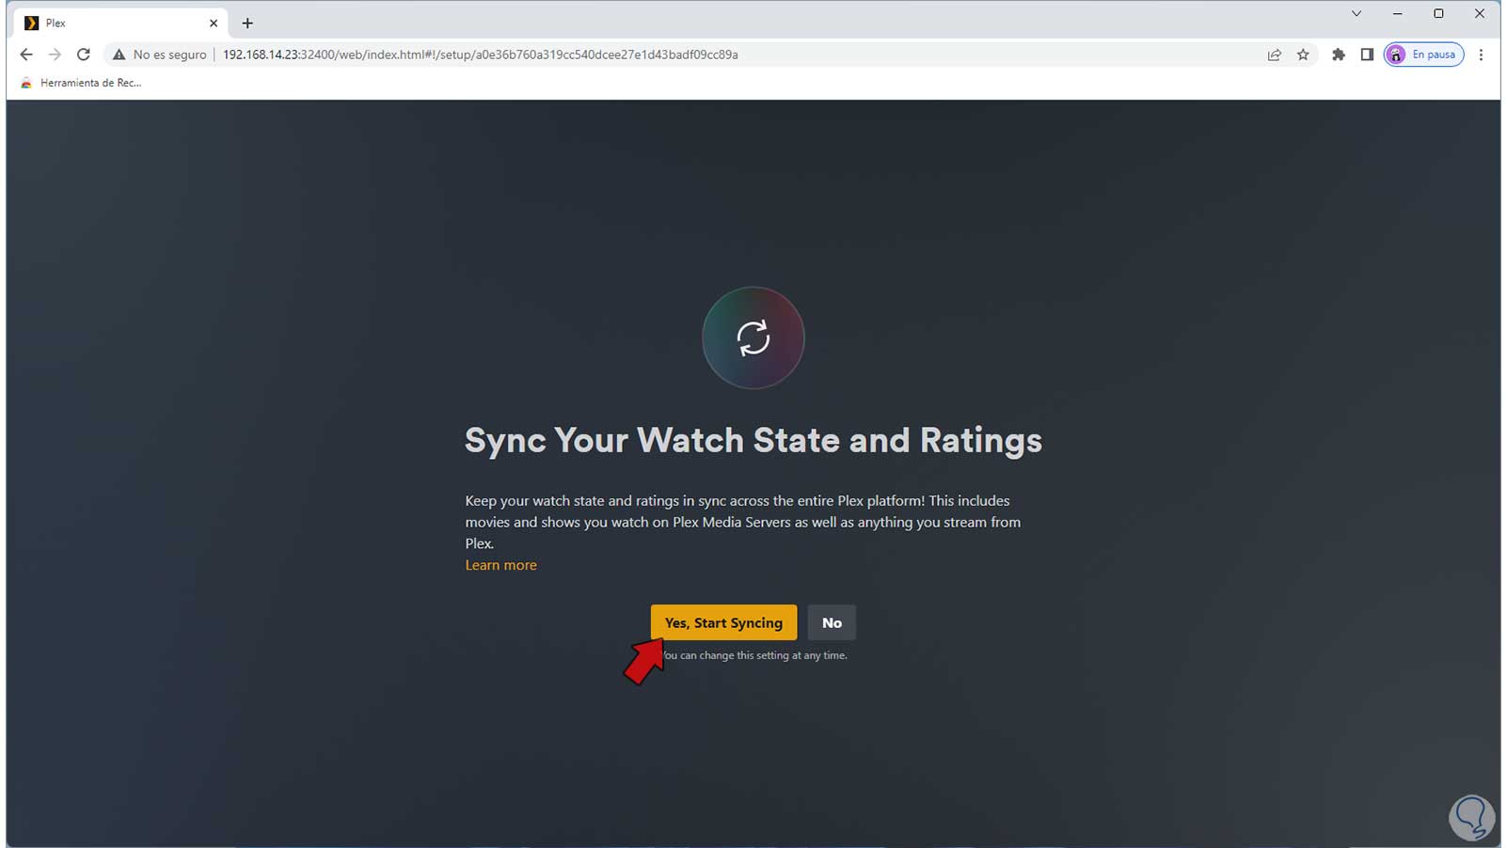1507x848 pixels.
Task: Decline syncing with the No button
Action: tap(832, 622)
